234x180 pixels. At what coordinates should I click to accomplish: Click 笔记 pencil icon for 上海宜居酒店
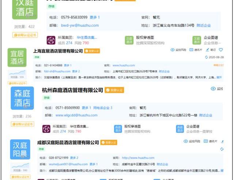tap(208, 50)
